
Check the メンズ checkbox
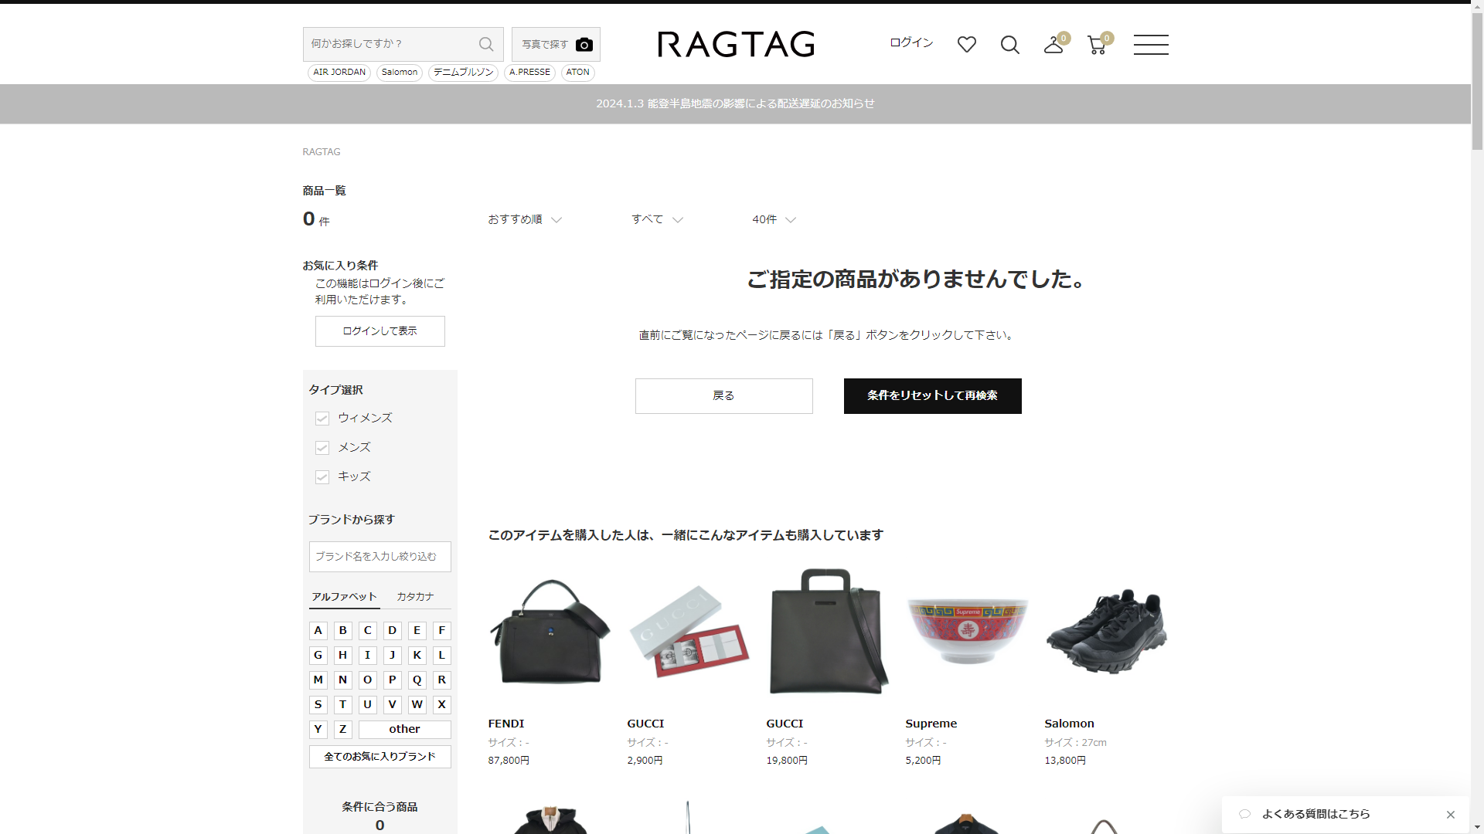[x=322, y=448]
